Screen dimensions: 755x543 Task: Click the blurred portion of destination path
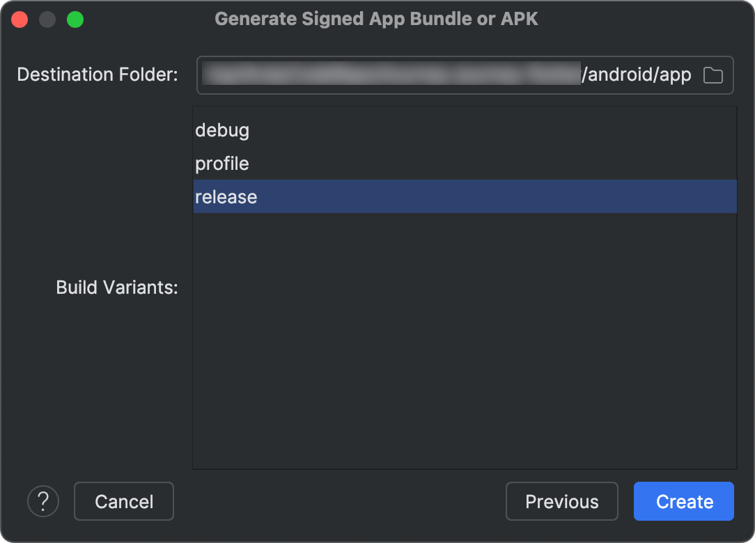pyautogui.click(x=391, y=73)
